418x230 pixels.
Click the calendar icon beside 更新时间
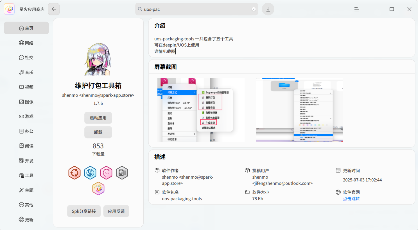tap(338, 171)
